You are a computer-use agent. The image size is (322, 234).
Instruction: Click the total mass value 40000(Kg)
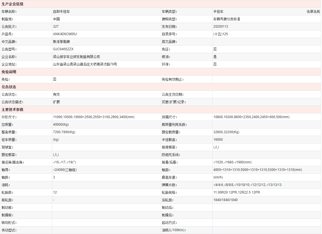pyautogui.click(x=61, y=125)
